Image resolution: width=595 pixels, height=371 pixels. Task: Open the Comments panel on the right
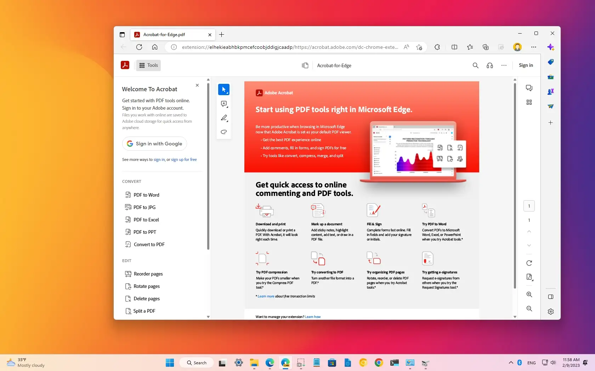[529, 88]
